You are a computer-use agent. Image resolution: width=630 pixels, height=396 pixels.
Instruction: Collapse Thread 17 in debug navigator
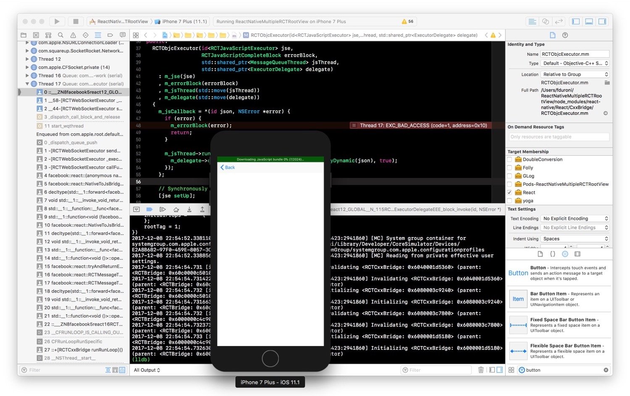(27, 84)
